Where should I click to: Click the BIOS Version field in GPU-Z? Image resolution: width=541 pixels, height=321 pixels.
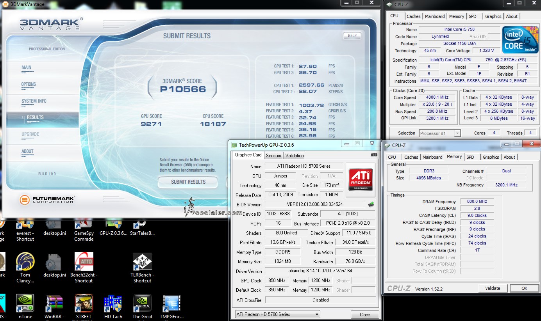(x=314, y=204)
